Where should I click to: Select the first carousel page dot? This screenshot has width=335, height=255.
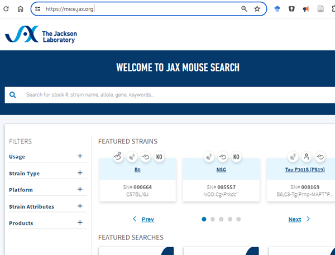coord(204,219)
